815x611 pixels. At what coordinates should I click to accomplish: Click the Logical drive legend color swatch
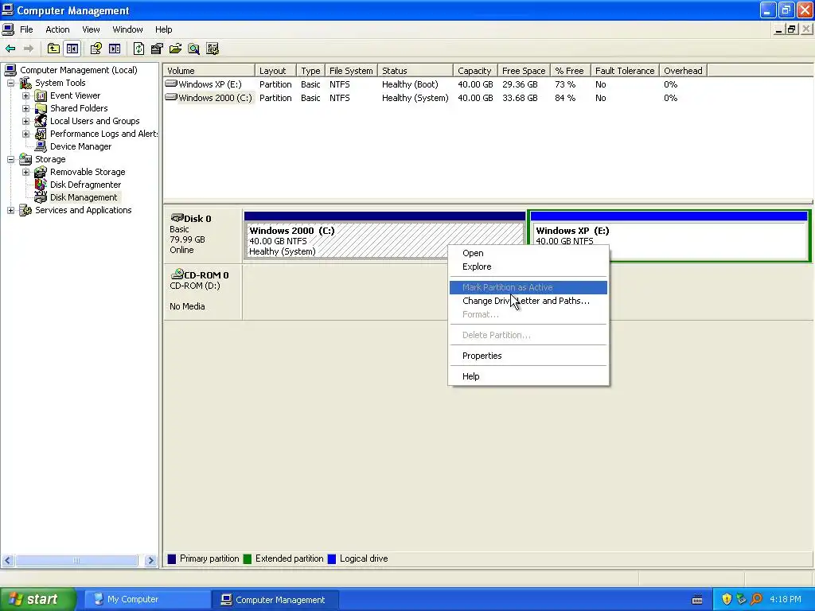(x=332, y=559)
